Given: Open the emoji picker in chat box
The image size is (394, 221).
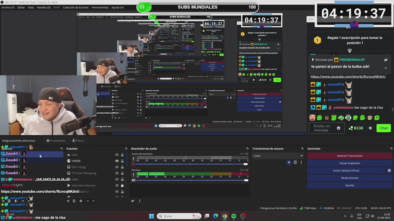Looking at the screenshot, I should [339, 128].
